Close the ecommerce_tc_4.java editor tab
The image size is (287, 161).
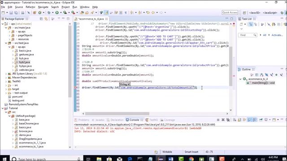tap(106, 19)
